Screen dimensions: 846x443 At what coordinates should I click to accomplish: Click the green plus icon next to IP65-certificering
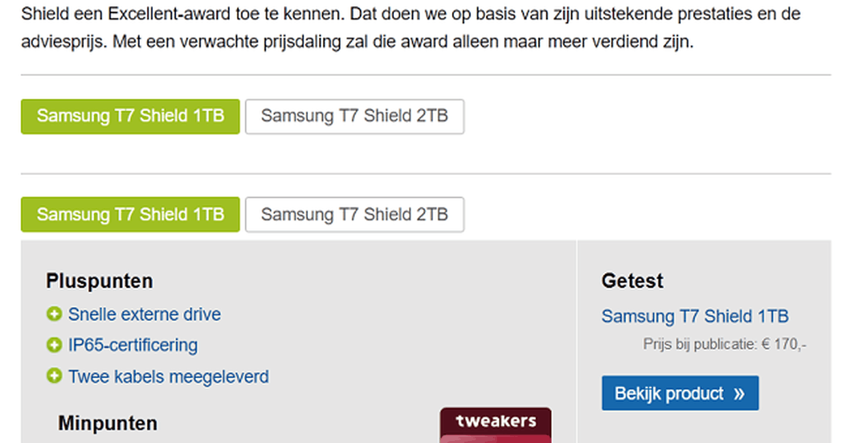[54, 345]
